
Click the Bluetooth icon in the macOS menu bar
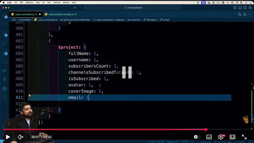228,3
